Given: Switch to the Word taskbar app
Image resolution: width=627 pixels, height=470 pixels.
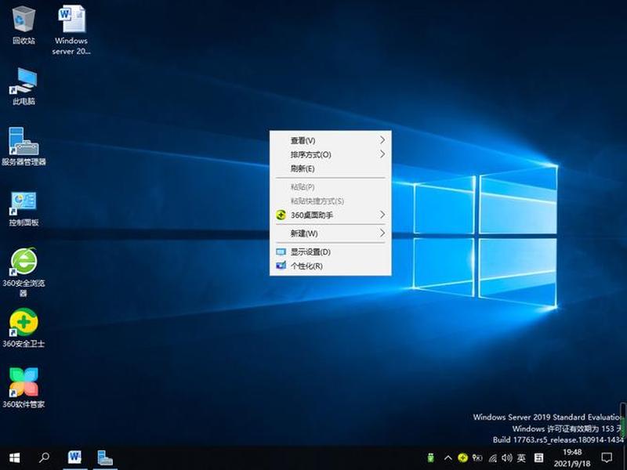Looking at the screenshot, I should pos(74,457).
